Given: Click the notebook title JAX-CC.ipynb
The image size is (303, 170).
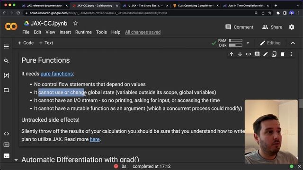Looking at the screenshot, I should click(x=49, y=24).
